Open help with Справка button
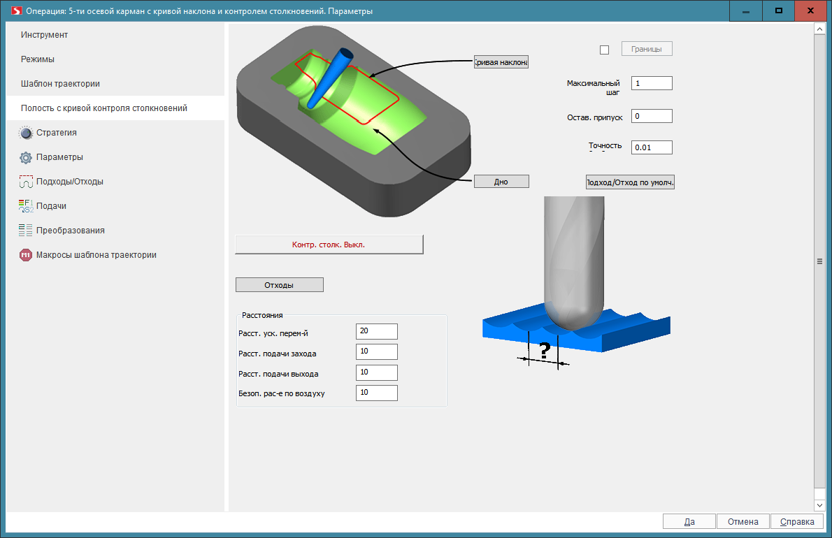The width and height of the screenshot is (832, 538). click(797, 521)
